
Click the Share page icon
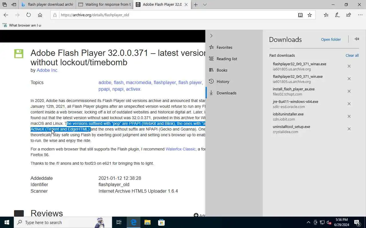click(349, 15)
